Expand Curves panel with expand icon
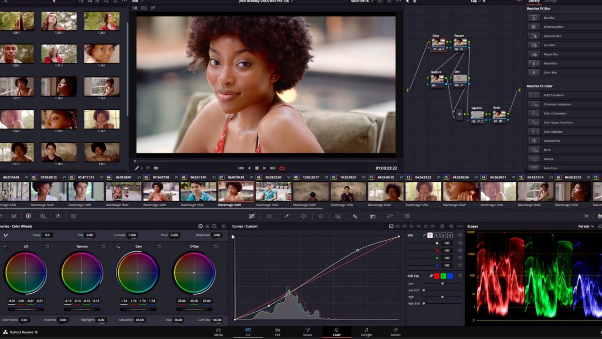Image resolution: width=602 pixels, height=339 pixels. click(x=442, y=226)
